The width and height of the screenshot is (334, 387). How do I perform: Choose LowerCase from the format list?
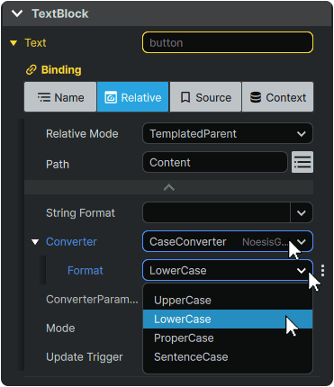coord(228,319)
